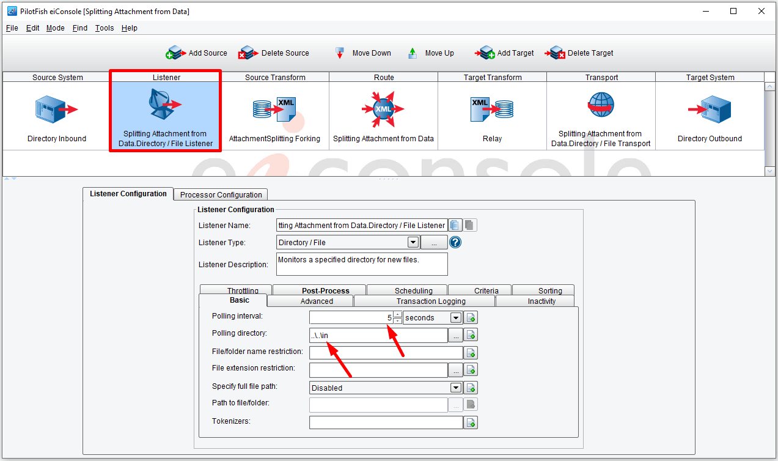The image size is (778, 461).
Task: Click the stage grid scrollbar down arrow
Action: 770,171
